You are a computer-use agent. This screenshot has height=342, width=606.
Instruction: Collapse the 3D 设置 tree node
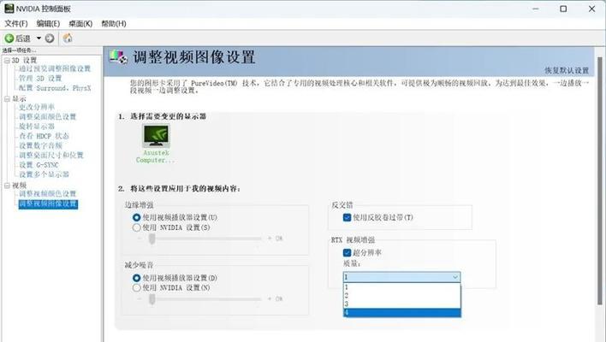coord(7,61)
